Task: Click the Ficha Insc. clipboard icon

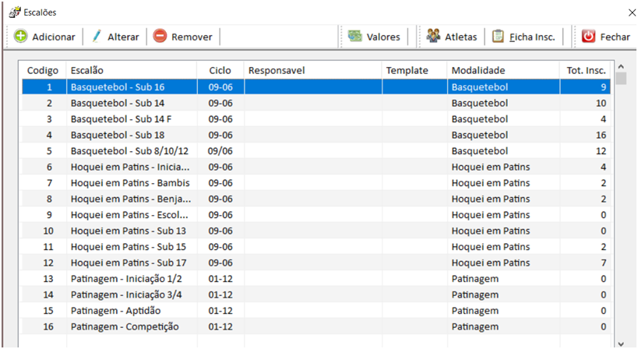Action: [498, 37]
